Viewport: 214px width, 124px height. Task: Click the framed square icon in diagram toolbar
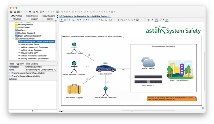(x=157, y=20)
